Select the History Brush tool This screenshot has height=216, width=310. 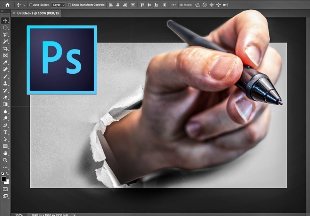click(5, 90)
